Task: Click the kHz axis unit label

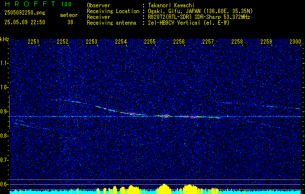Action: click(x=4, y=39)
